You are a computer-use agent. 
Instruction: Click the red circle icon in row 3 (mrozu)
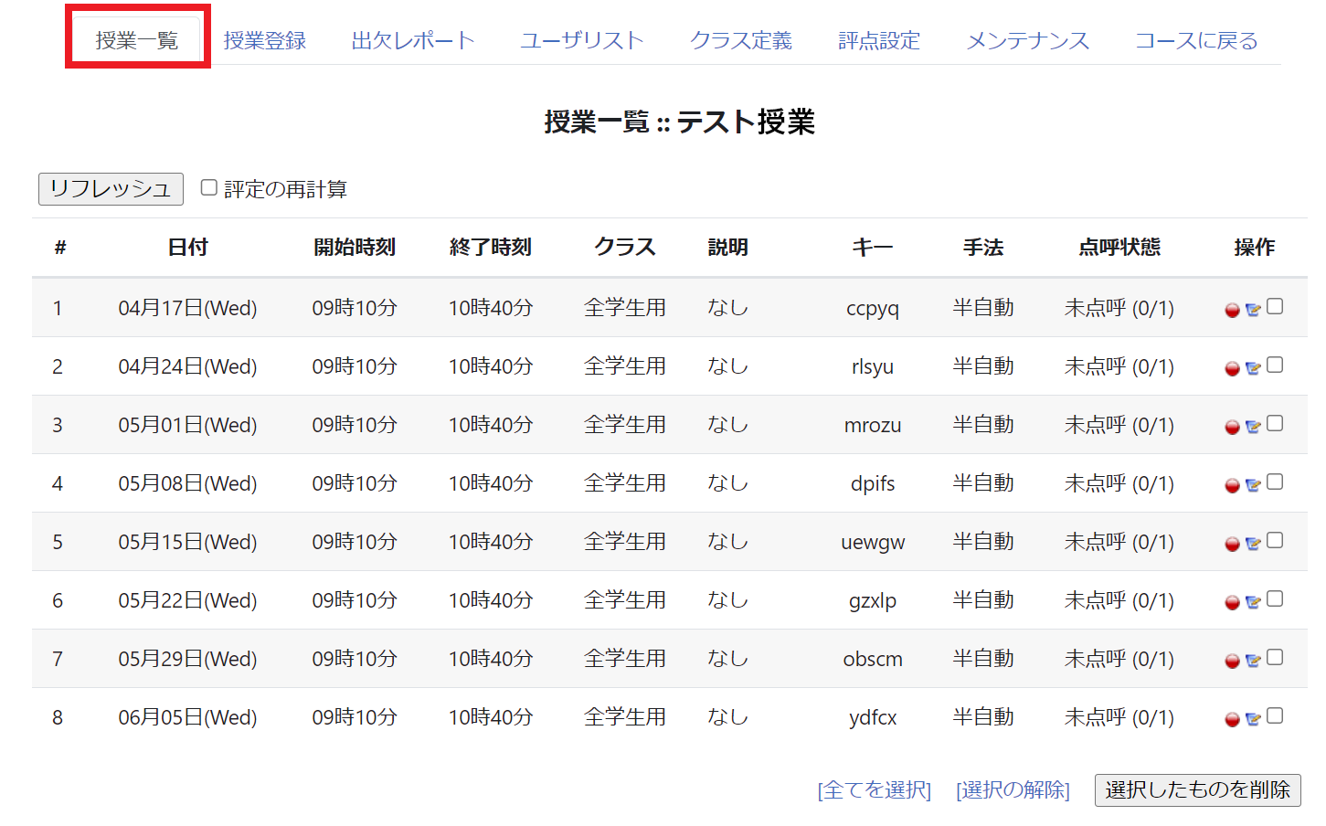(x=1232, y=428)
